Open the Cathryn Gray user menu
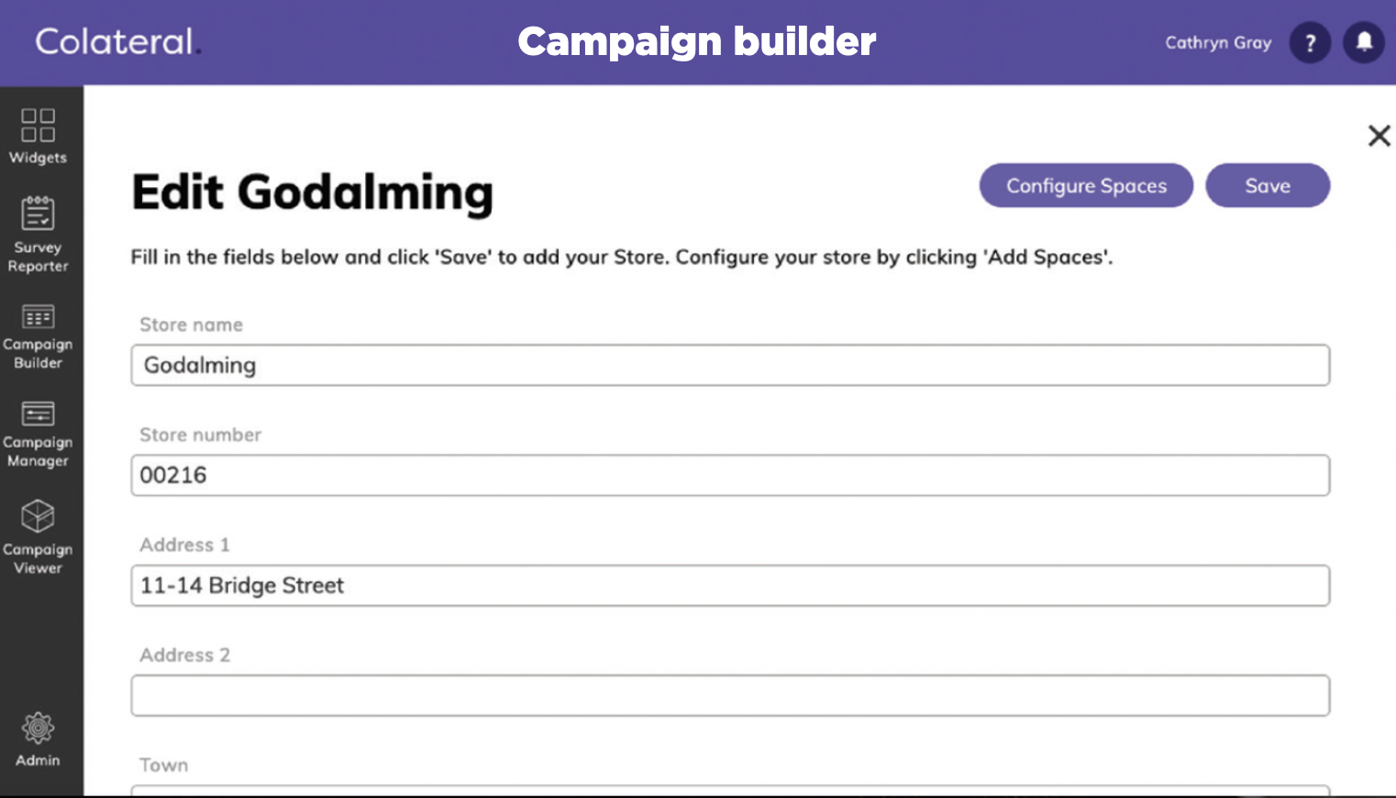 tap(1218, 42)
